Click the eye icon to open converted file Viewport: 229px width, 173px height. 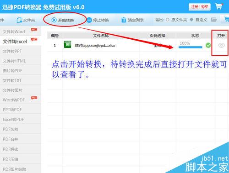[x=221, y=45]
